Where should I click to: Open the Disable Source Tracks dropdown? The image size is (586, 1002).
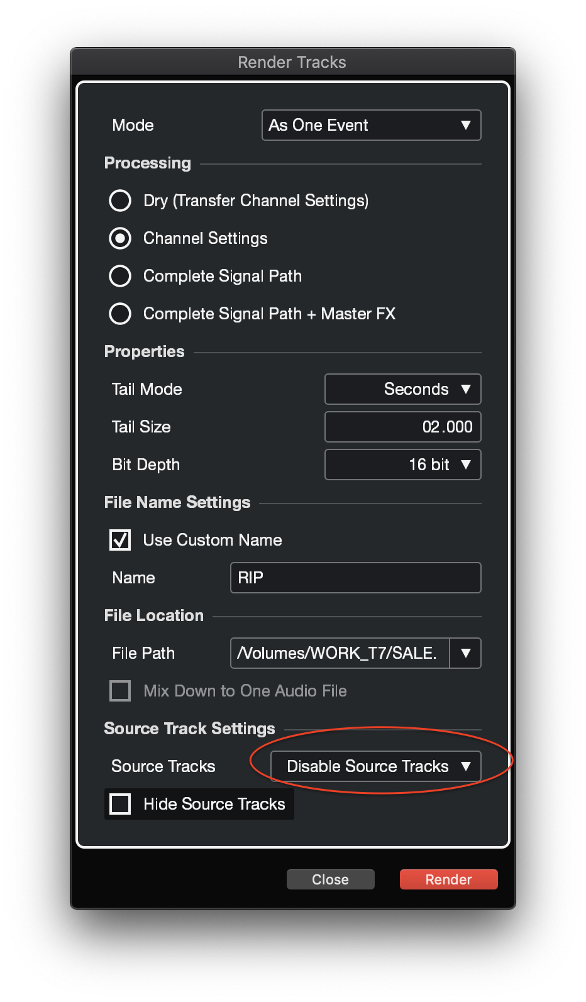(x=375, y=766)
